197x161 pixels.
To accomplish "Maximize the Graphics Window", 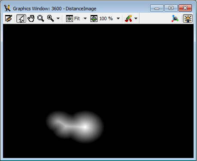I will pyautogui.click(x=171, y=8).
